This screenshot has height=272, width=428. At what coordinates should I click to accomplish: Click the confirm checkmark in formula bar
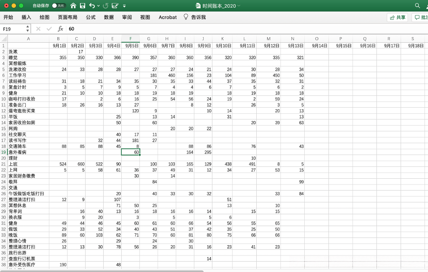pyautogui.click(x=49, y=29)
